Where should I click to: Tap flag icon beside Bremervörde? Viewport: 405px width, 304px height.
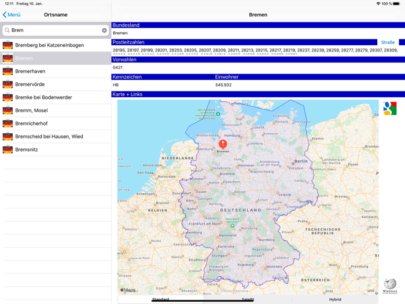(8, 84)
